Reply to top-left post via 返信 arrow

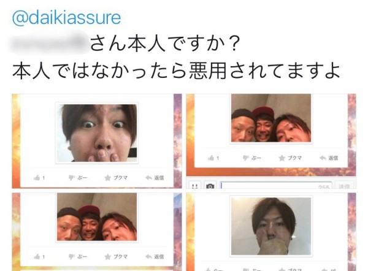point(149,178)
